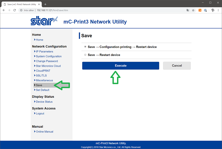The width and height of the screenshot is (222, 149).
Task: Select Save, Configuration printing, Restart device option
Action: (85, 47)
